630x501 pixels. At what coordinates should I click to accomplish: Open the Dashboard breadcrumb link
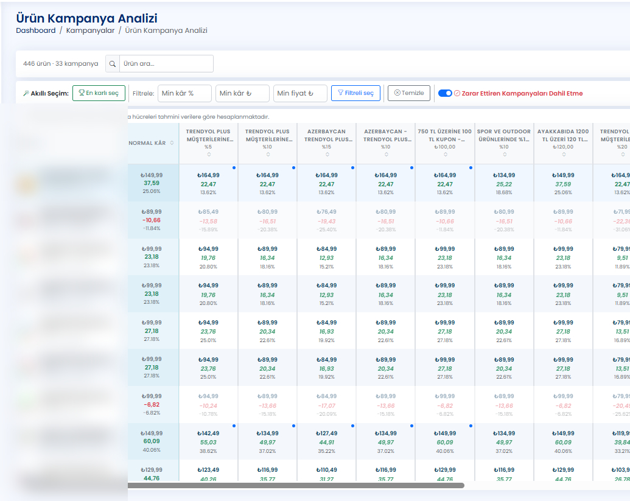(36, 30)
